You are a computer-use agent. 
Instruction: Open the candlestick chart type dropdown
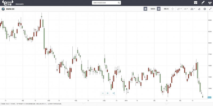[x=193, y=9]
